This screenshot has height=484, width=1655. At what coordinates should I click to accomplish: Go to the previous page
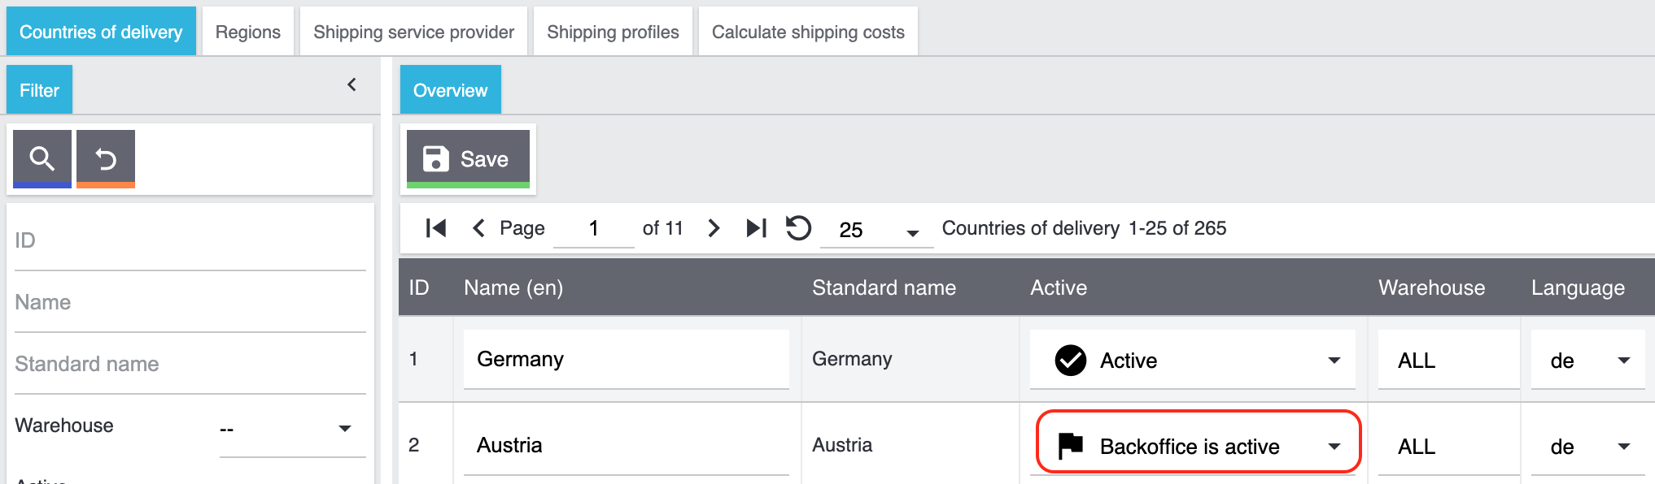point(478,228)
